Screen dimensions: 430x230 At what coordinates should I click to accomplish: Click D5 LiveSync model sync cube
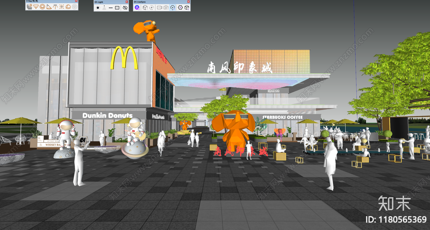click(145, 8)
